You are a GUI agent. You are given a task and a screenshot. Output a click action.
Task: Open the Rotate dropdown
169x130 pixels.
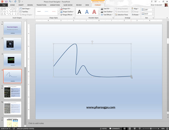136,15
